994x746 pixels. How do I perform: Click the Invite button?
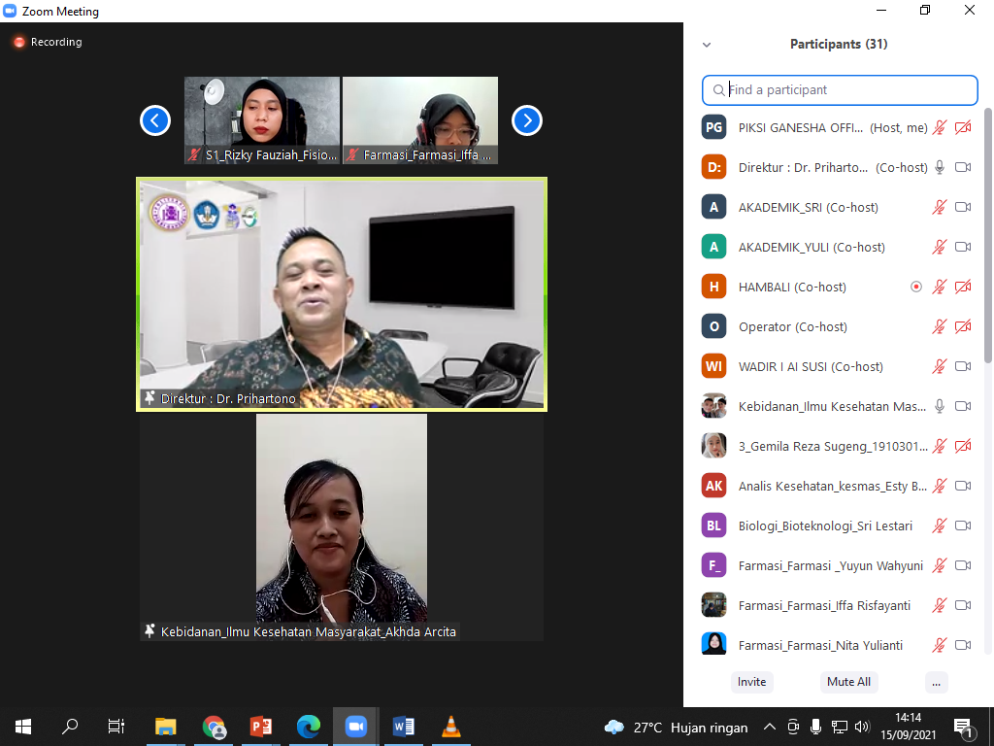[x=752, y=682]
